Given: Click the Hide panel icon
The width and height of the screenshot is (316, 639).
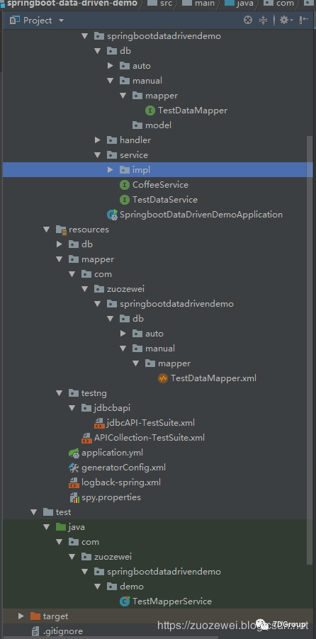Looking at the screenshot, I should click(304, 20).
